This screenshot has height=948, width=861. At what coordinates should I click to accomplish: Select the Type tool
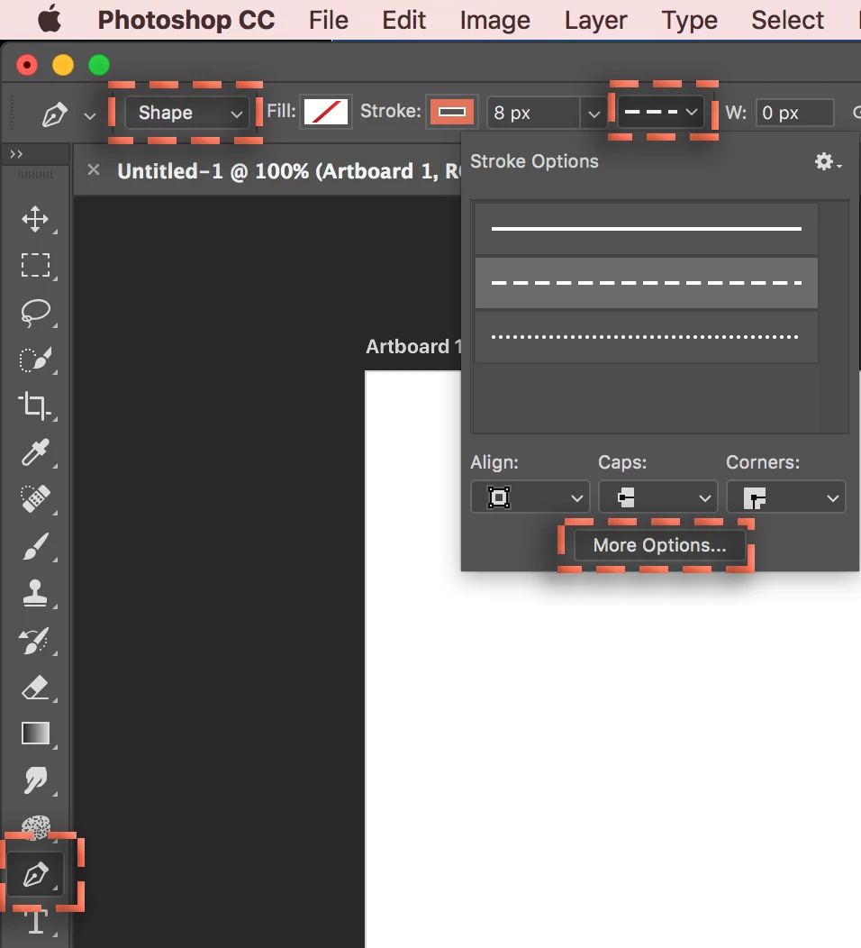click(35, 922)
